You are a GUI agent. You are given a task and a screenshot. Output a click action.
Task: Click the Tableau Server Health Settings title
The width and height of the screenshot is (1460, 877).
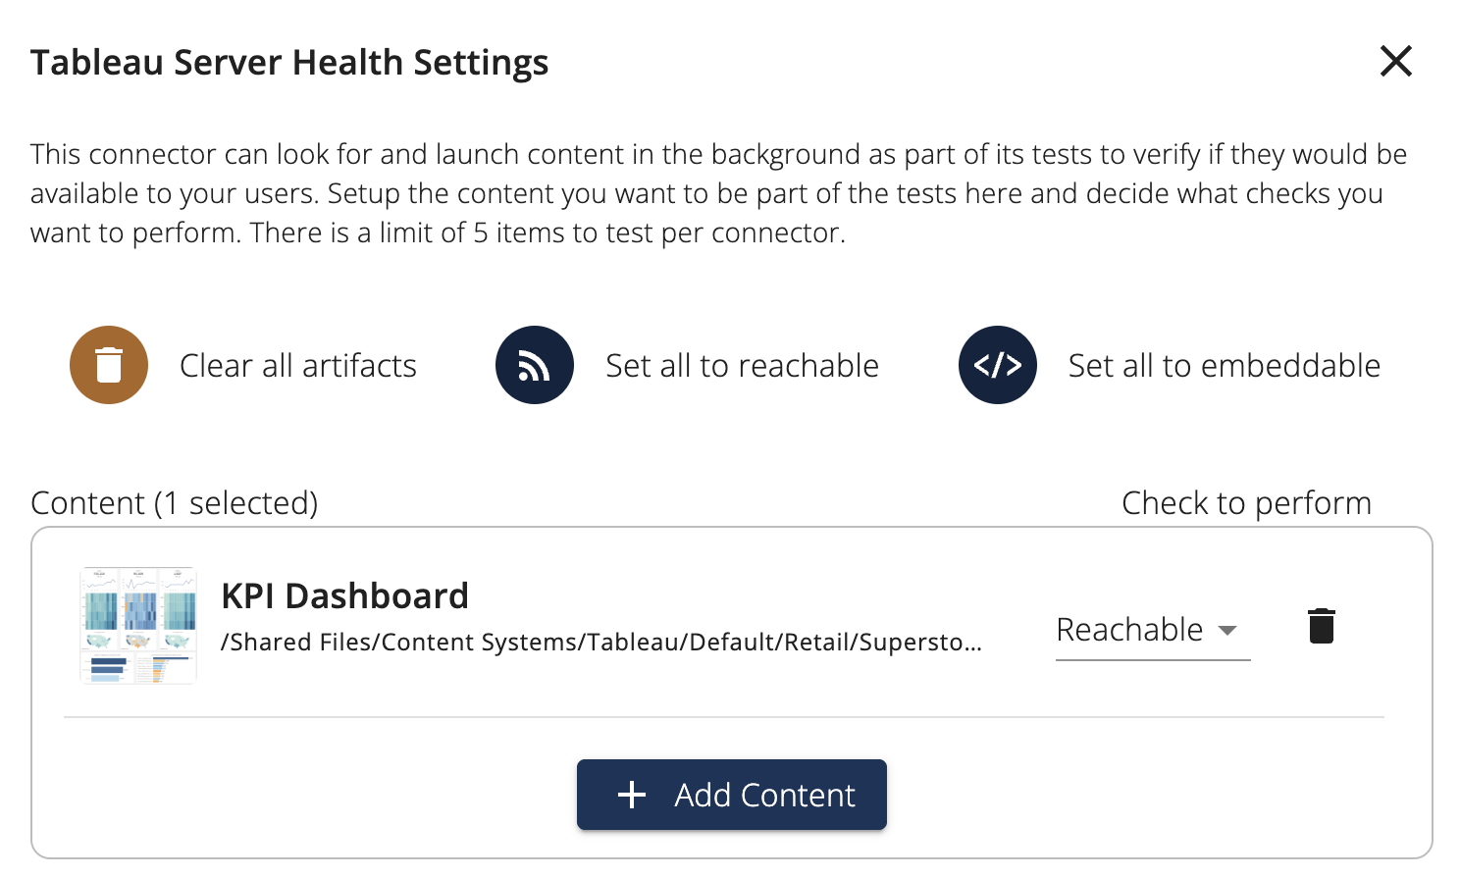[x=289, y=63]
